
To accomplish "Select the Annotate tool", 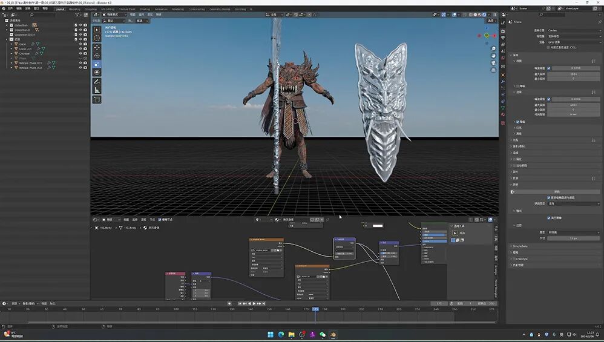I will [97, 82].
